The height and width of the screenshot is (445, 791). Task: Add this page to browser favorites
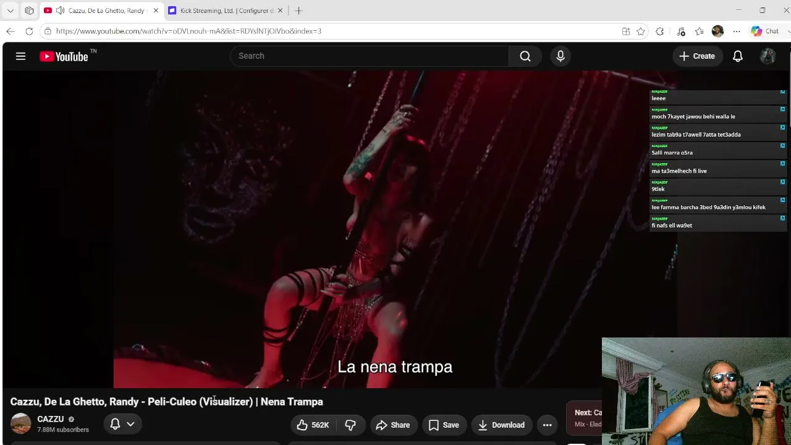[x=641, y=32]
